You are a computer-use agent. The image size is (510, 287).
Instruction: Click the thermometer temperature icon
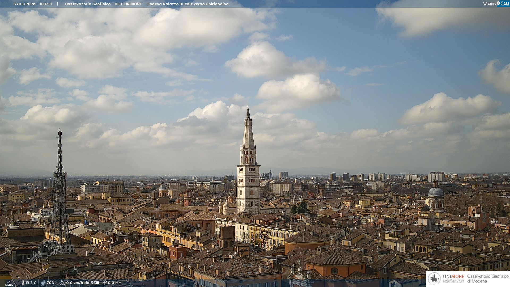(23, 283)
